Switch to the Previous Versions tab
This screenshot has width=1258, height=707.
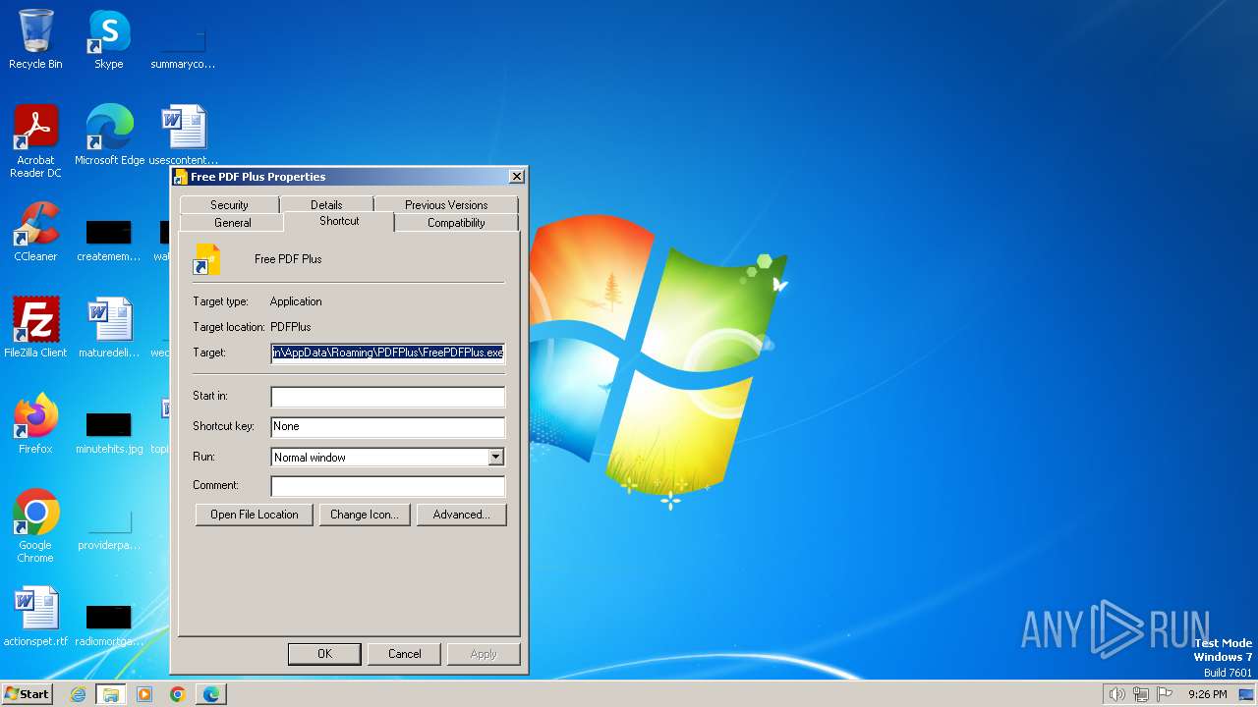[446, 204]
